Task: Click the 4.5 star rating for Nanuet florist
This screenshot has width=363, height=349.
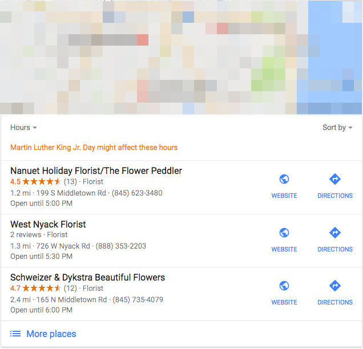Action: pos(36,182)
